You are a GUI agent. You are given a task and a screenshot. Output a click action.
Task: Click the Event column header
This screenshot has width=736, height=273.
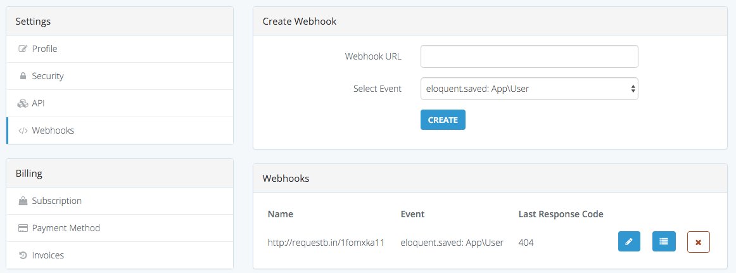[412, 214]
